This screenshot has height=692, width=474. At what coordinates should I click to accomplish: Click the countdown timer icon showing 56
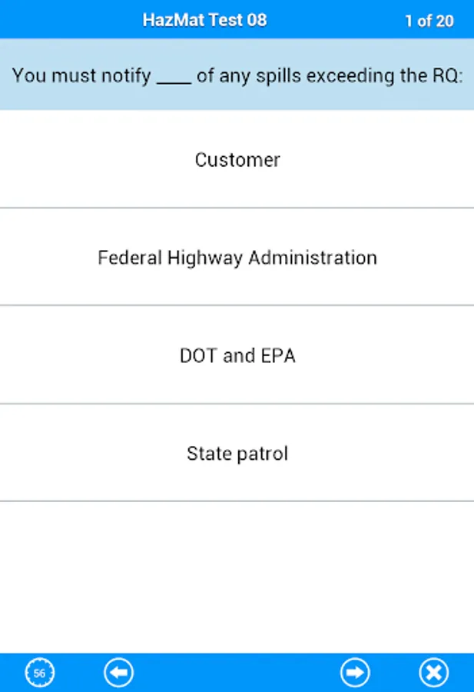coord(40,673)
